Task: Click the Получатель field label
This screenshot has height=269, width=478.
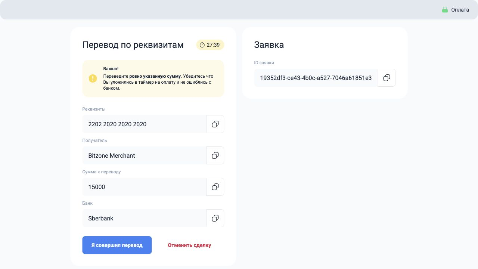Action: tap(94, 140)
